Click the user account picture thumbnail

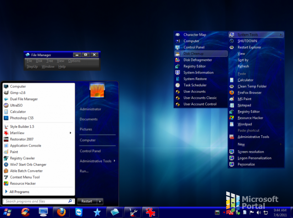pyautogui.click(x=97, y=90)
